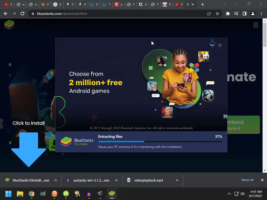Open the keys icon app in taskbar
267x200 pixels.
77,194
